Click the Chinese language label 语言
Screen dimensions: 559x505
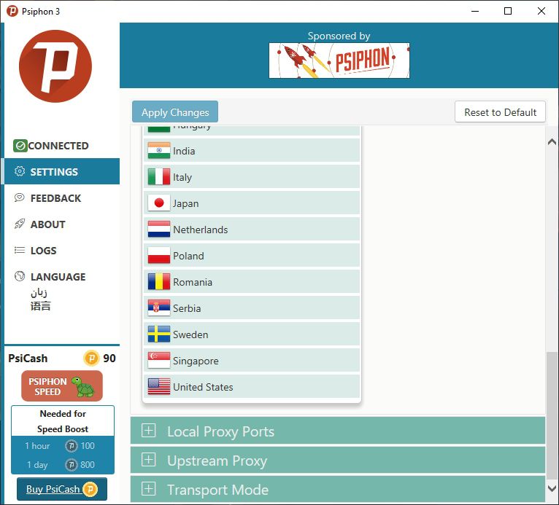pos(41,306)
